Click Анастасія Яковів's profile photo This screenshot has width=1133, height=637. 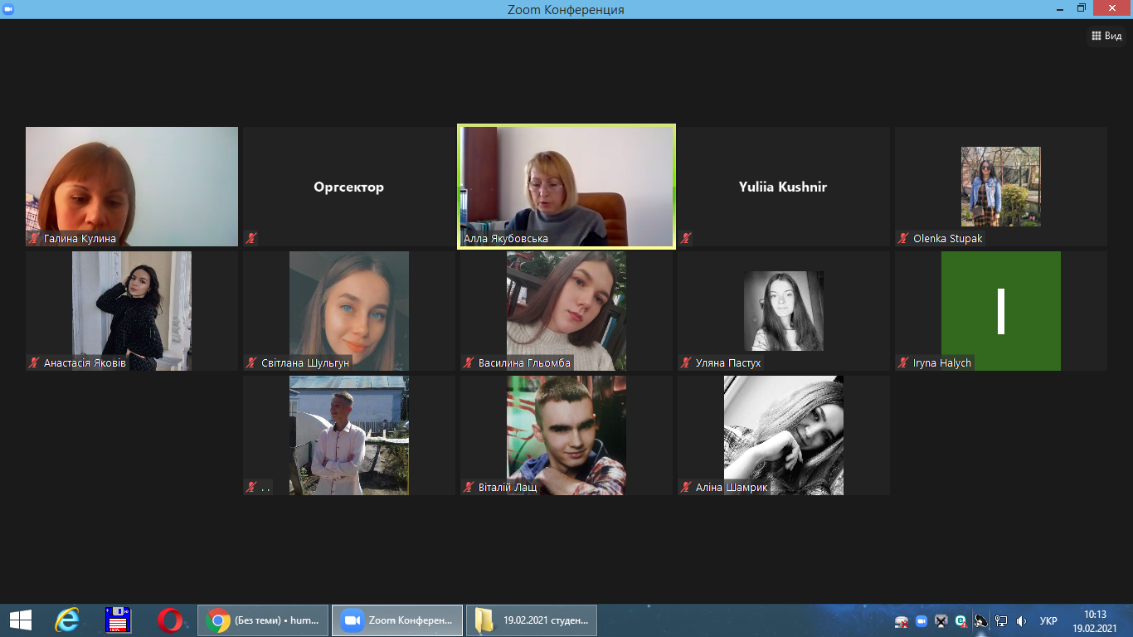click(132, 311)
